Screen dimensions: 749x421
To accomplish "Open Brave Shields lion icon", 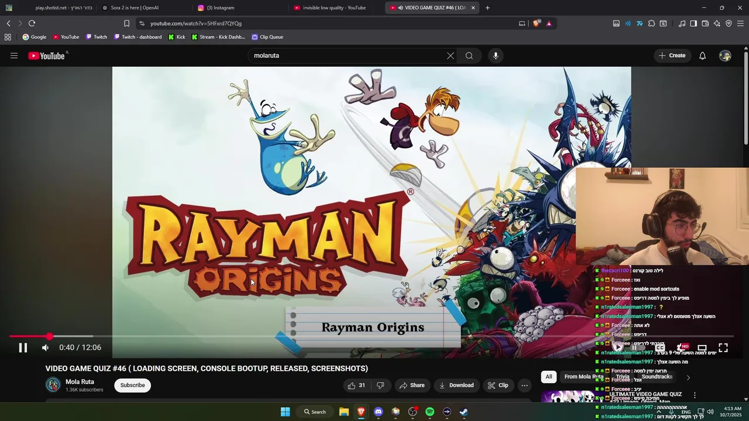I will [537, 23].
